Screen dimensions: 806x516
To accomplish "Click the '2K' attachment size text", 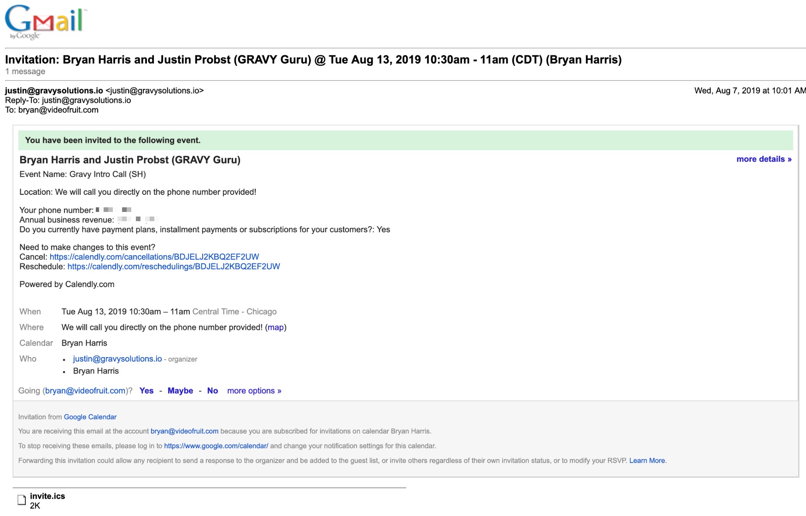I will coord(35,506).
